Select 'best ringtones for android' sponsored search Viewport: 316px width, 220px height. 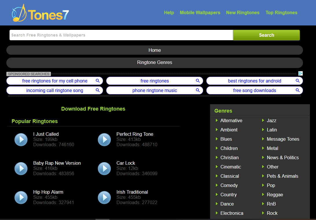pyautogui.click(x=254, y=81)
